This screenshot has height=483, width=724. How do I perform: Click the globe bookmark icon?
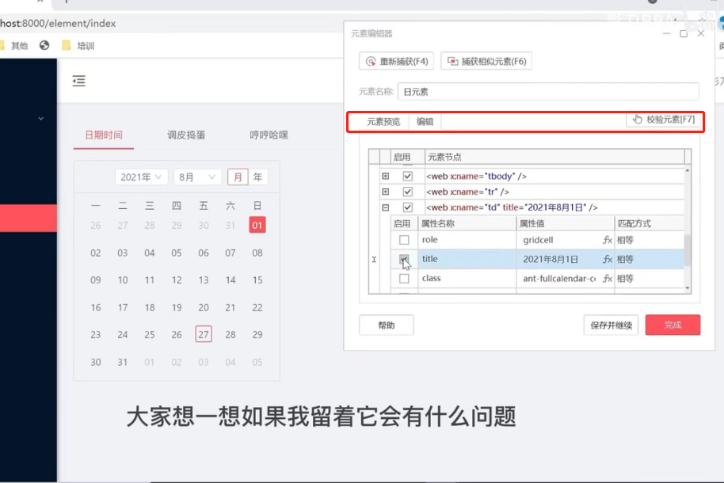click(44, 45)
